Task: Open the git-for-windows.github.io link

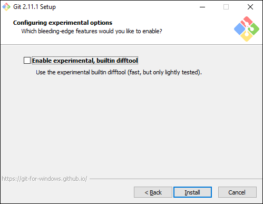Action: 44,179
